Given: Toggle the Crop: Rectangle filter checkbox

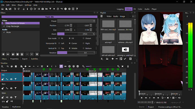Looking at the screenshot, I should tap(4, 26).
